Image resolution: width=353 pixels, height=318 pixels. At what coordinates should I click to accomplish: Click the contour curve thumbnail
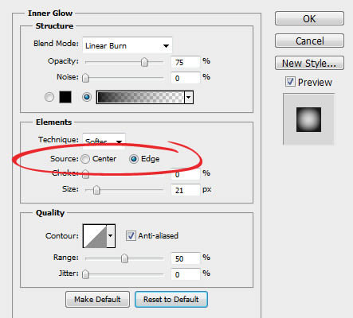pyautogui.click(x=95, y=236)
